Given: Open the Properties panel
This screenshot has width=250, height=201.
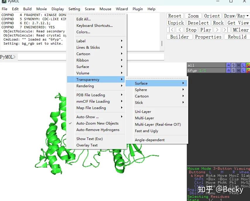Looking at the screenshot, I should point(208,37).
